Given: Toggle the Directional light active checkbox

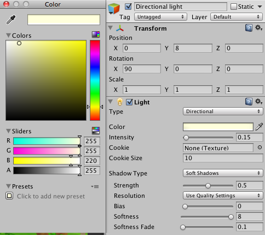Looking at the screenshot, I should click(128, 7).
